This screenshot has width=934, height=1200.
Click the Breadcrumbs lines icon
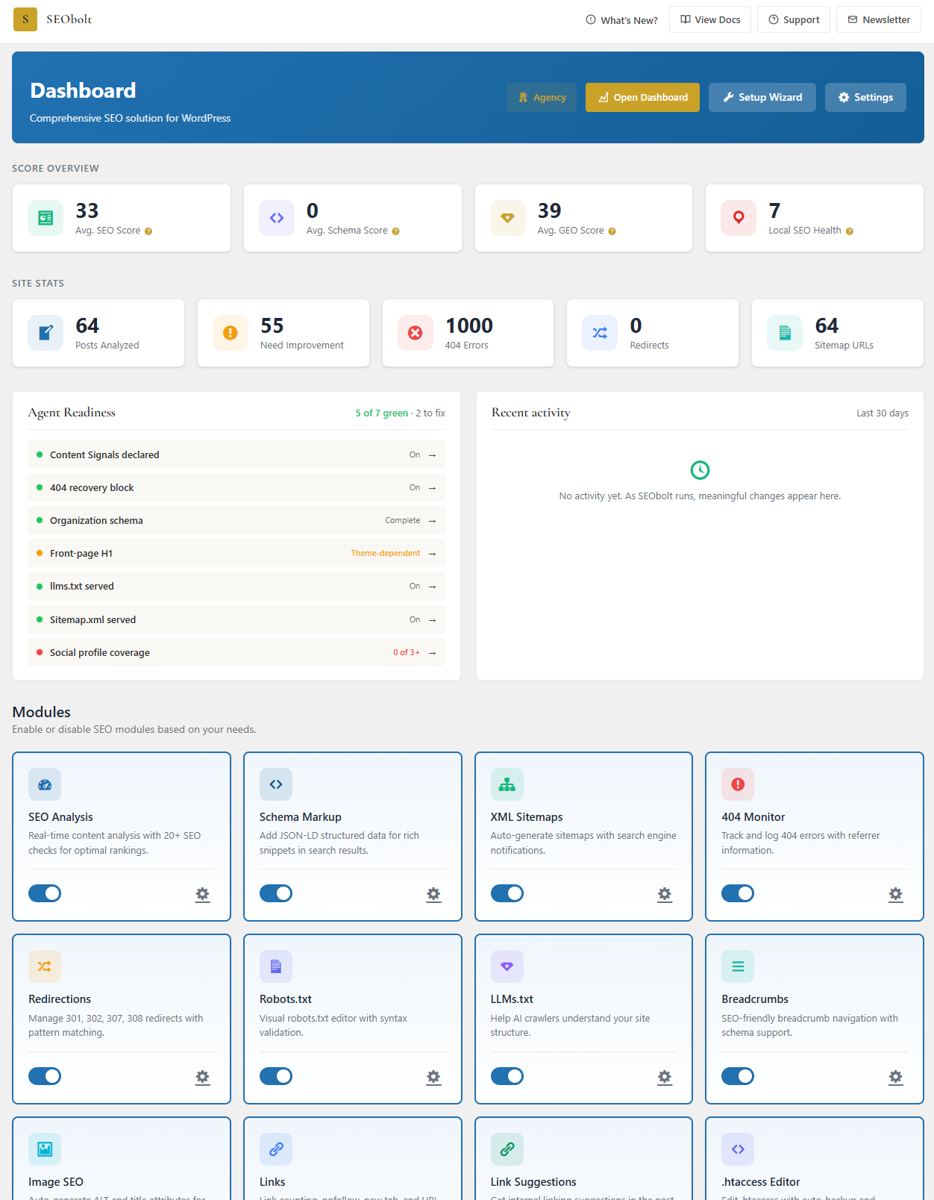pos(738,966)
